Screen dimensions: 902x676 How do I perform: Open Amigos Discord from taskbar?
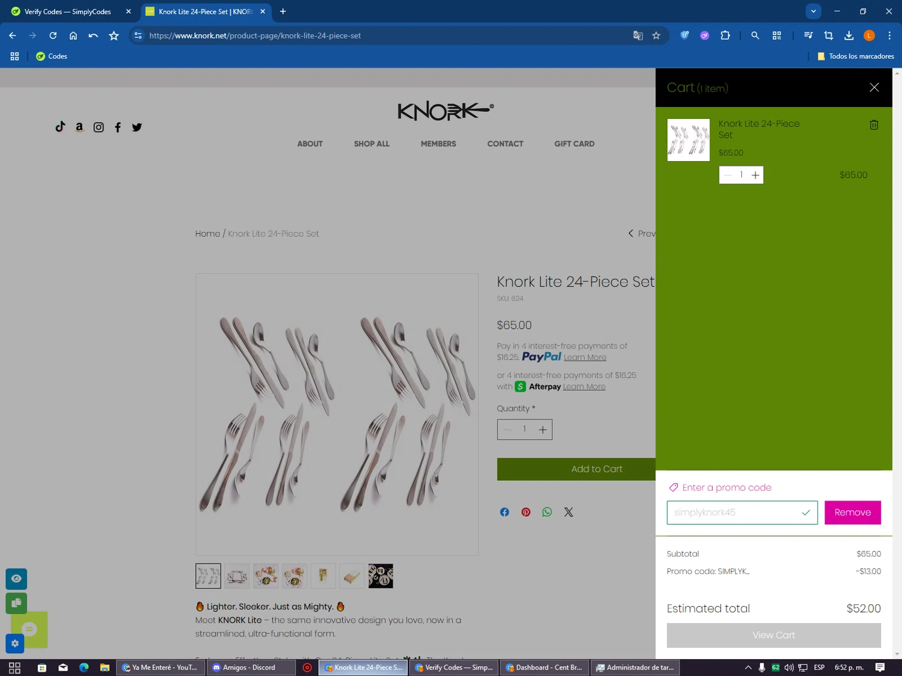pos(251,668)
